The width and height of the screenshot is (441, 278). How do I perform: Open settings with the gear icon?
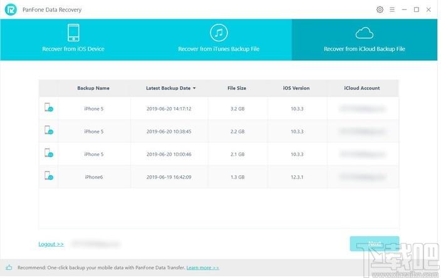(x=380, y=9)
